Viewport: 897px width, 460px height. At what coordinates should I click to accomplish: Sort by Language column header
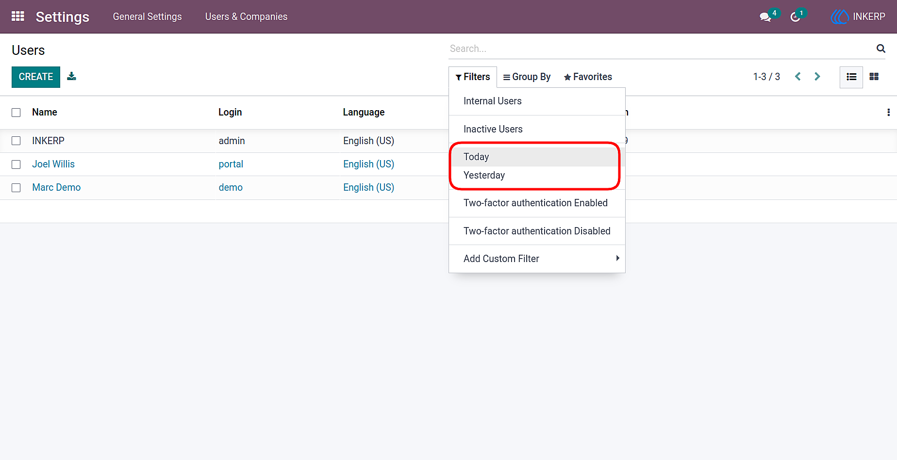pyautogui.click(x=364, y=112)
